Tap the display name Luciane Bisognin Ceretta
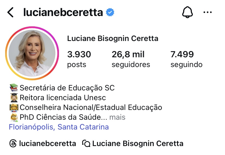Image resolution: width=225 pixels, height=155 pixels. (113, 39)
